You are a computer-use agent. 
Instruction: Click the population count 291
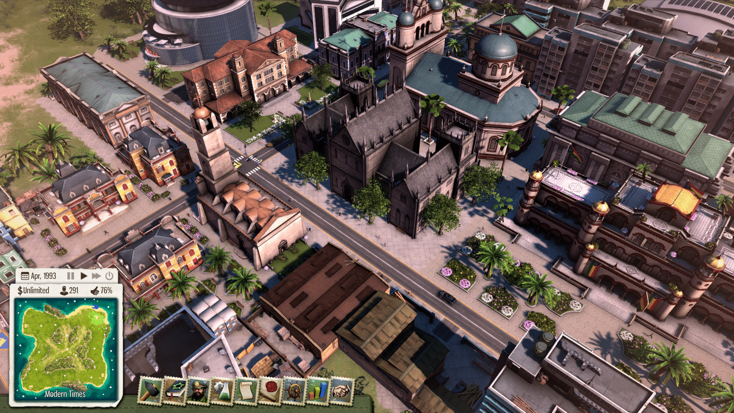pos(74,290)
